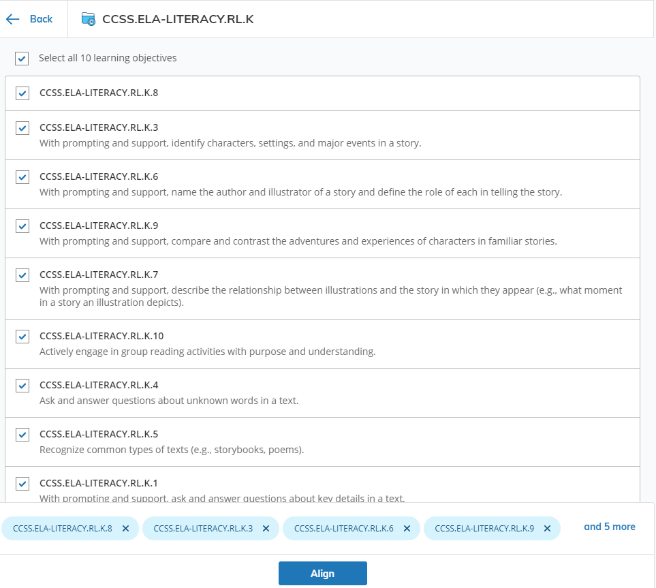The image size is (656, 588).
Task: Toggle RL.K.5 common types of texts checkbox
Action: click(x=22, y=435)
